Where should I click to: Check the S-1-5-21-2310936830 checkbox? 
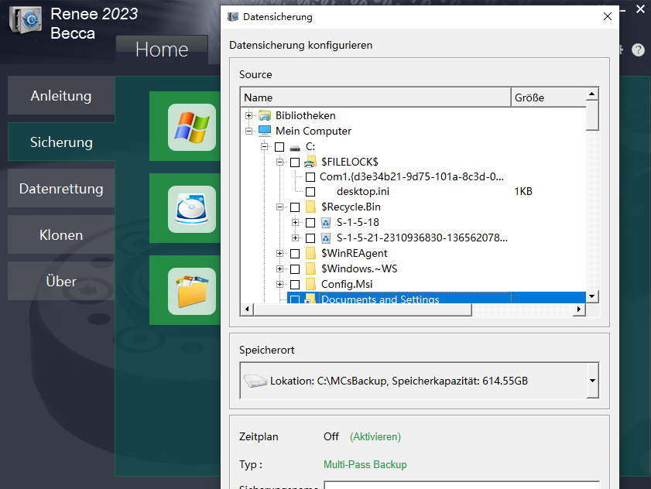tap(310, 238)
